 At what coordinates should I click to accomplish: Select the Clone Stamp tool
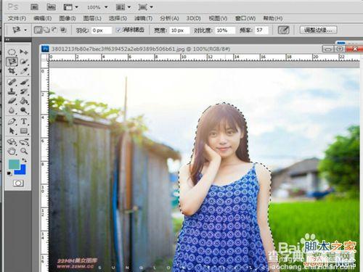coord(12,91)
